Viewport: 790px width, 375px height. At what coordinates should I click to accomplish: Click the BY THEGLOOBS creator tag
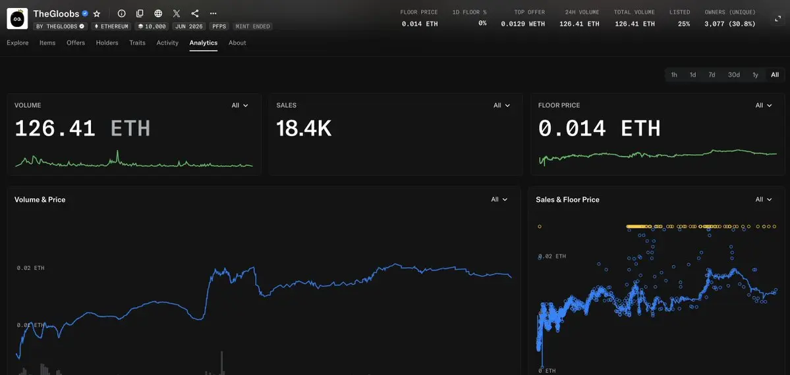pyautogui.click(x=60, y=26)
